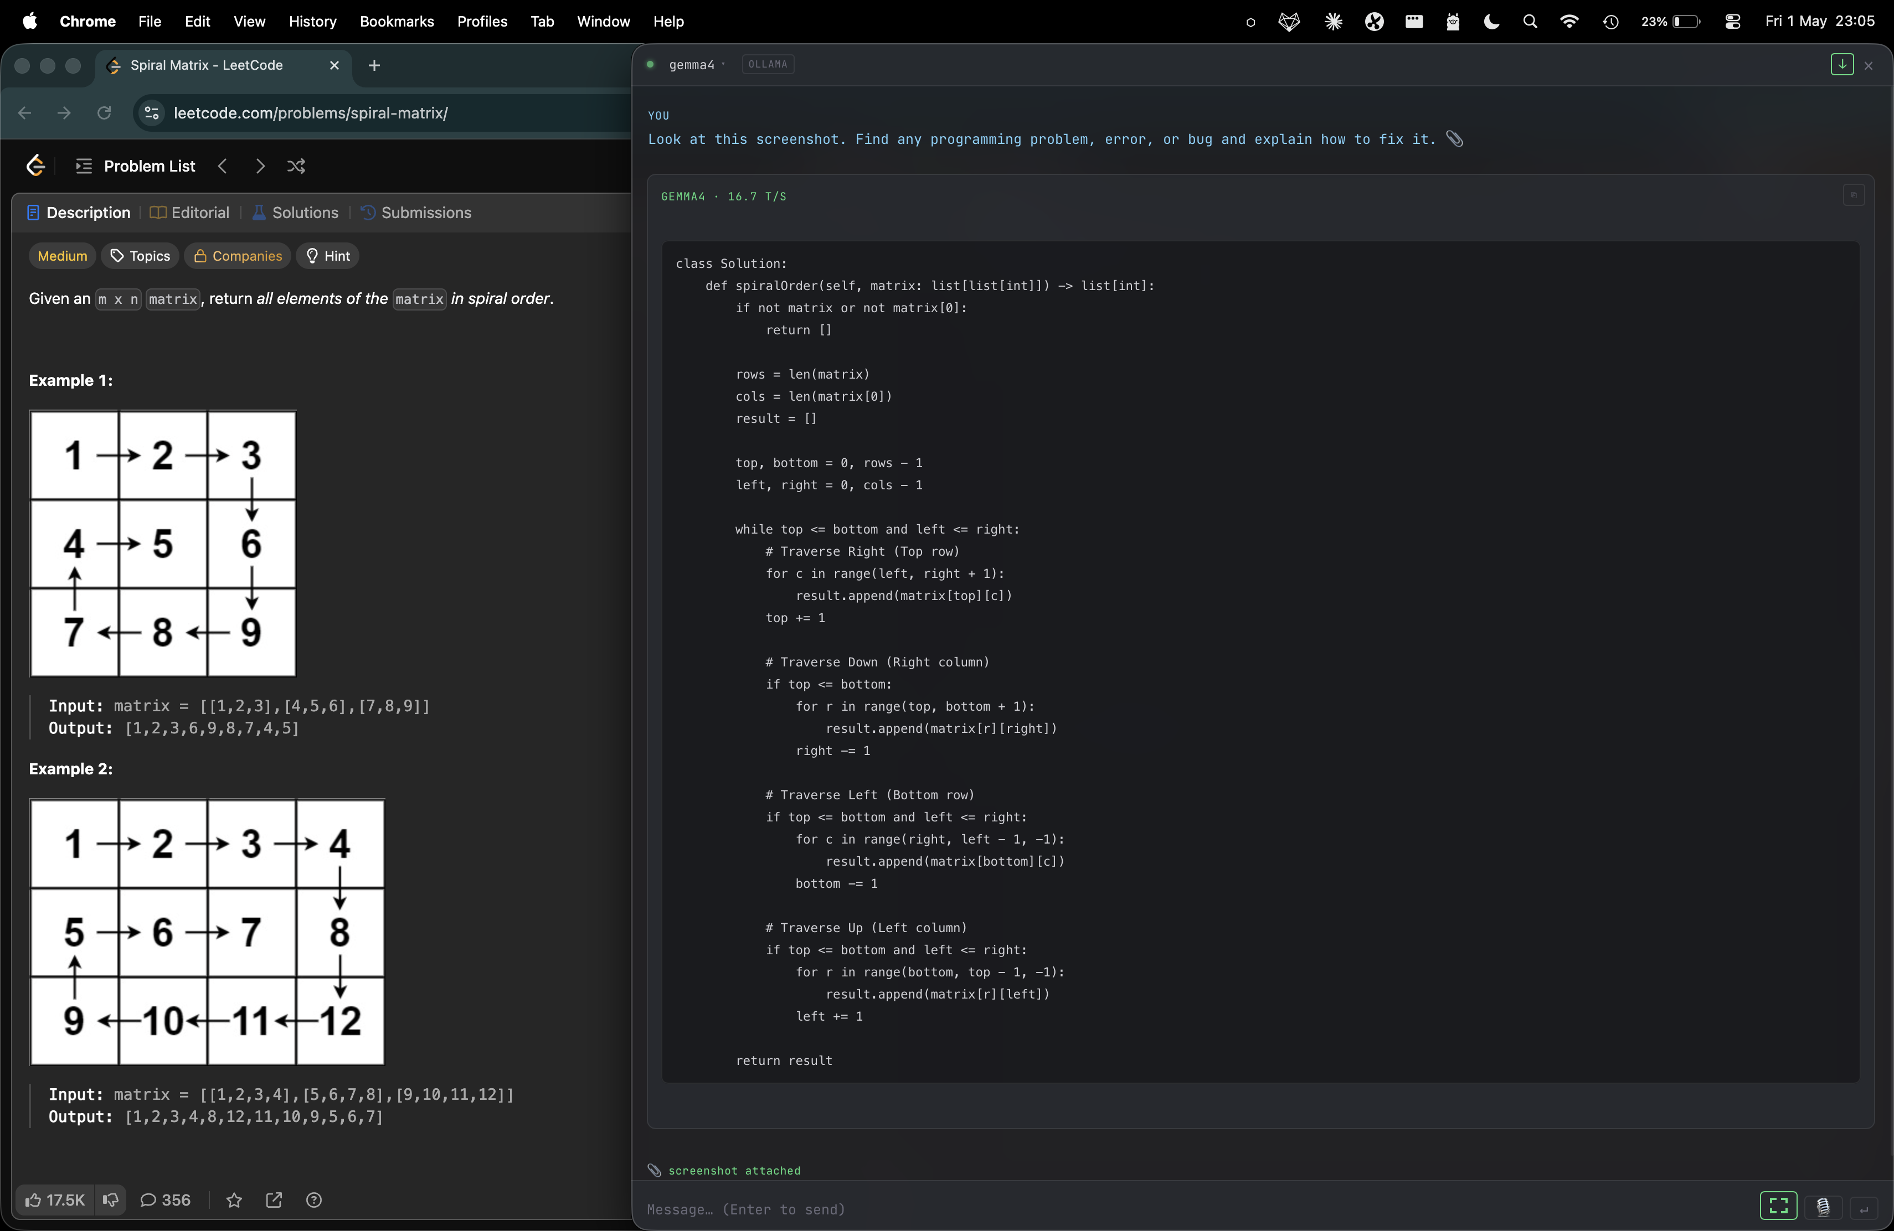Go to previous problem arrow
Screen dimensions: 1894x1231
pos(223,165)
